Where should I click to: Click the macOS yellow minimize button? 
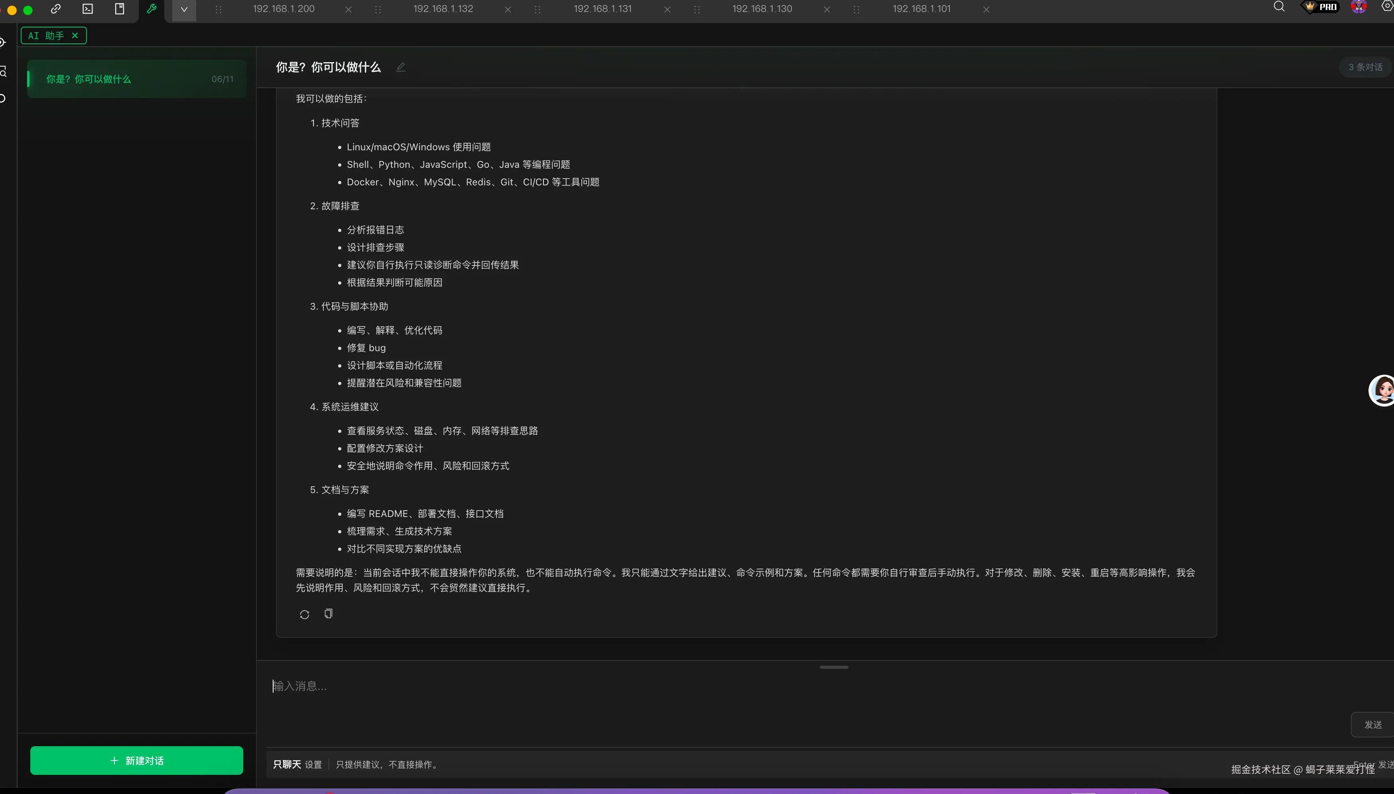point(12,10)
